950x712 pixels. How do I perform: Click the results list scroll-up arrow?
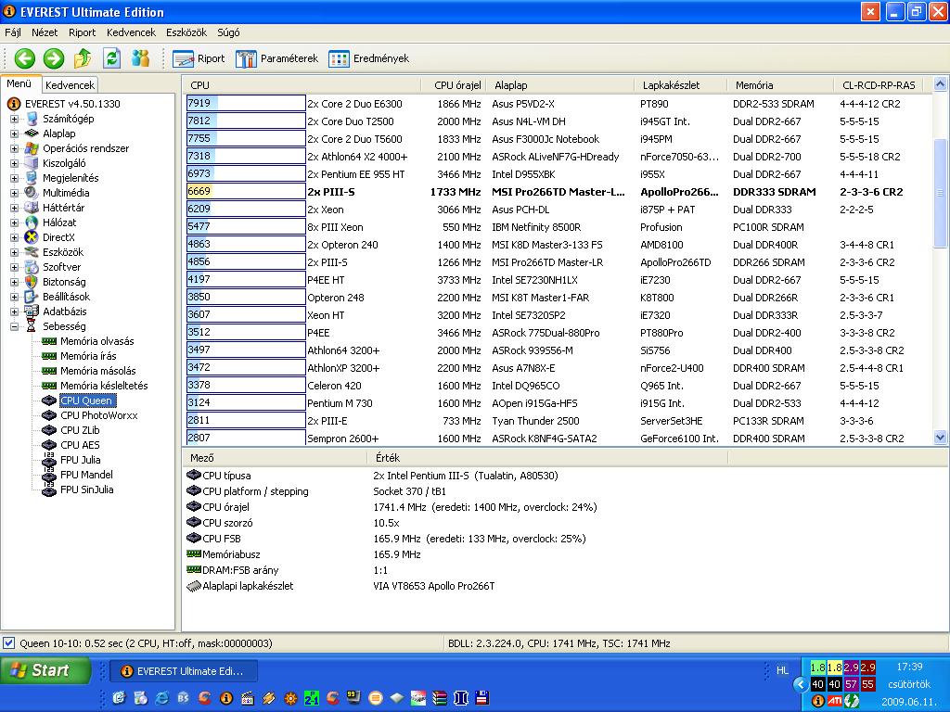940,84
